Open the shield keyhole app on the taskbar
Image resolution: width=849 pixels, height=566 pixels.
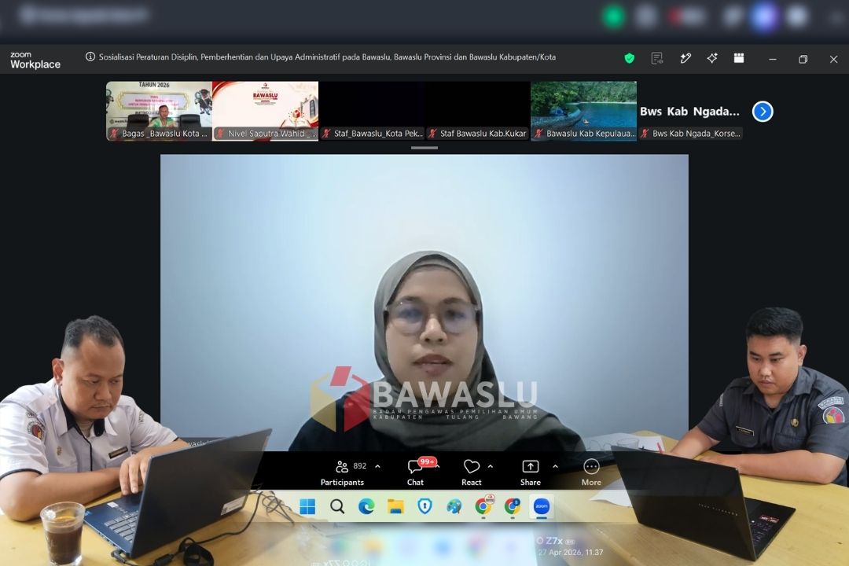click(424, 506)
